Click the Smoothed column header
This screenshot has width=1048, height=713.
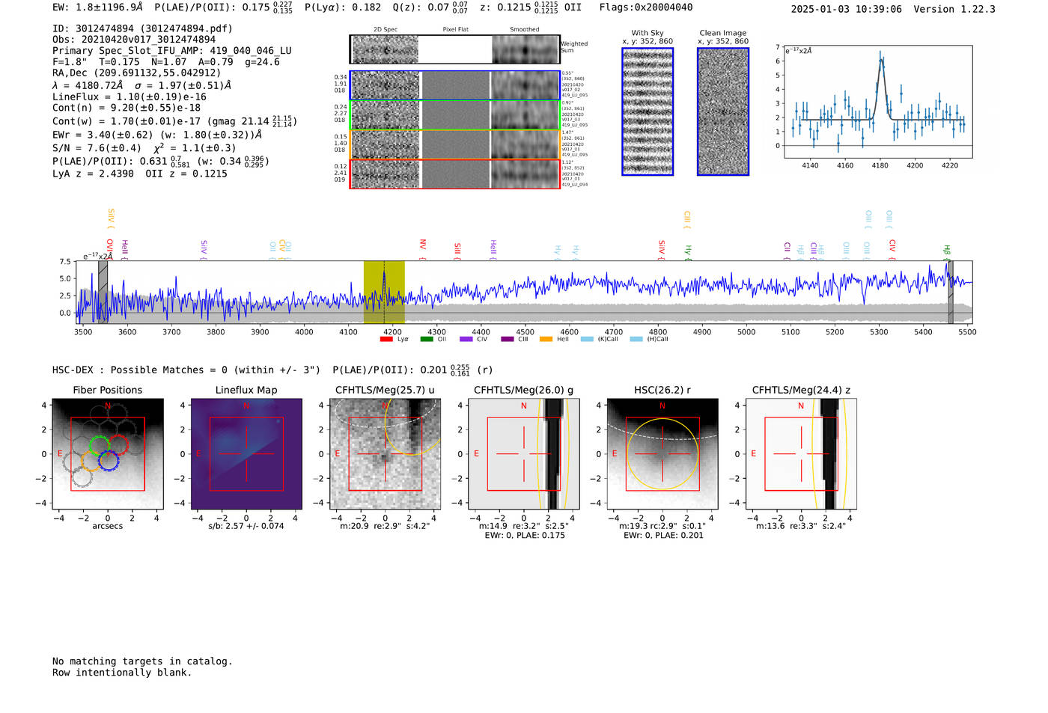[x=525, y=30]
